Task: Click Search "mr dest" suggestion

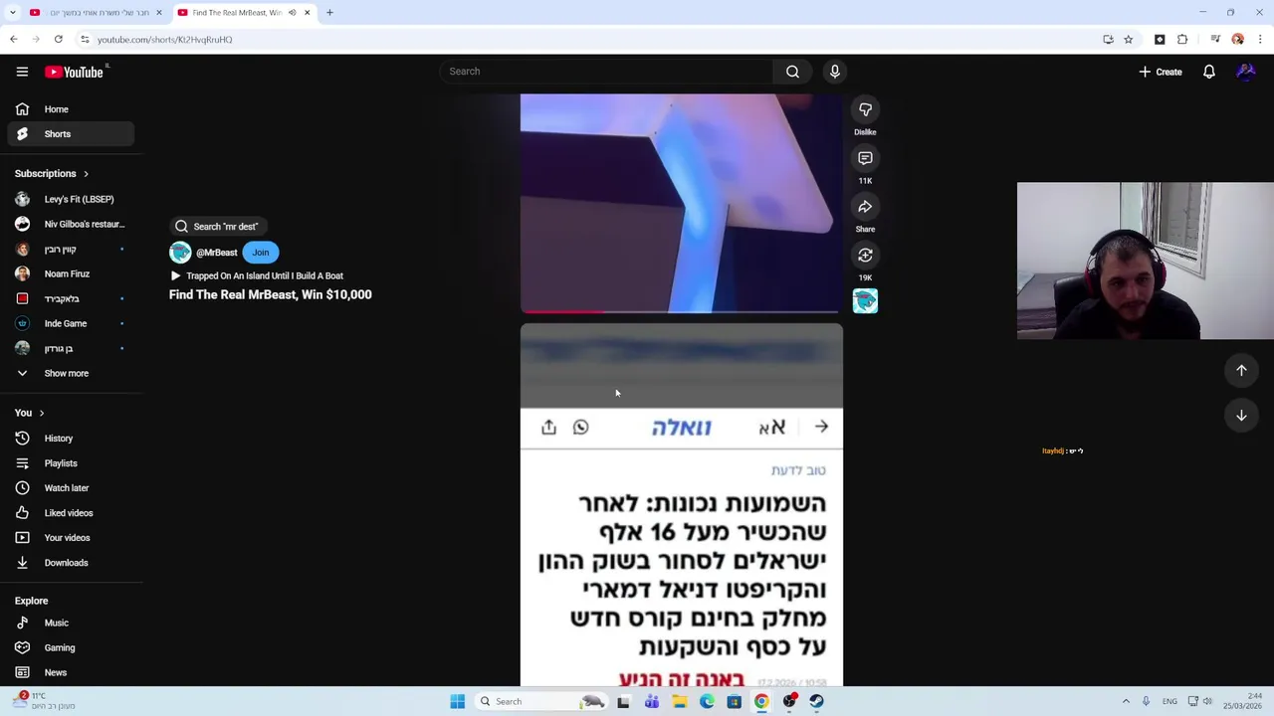Action: point(217,227)
